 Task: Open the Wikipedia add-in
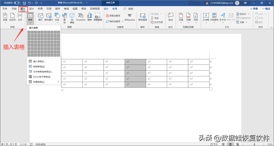point(130,17)
